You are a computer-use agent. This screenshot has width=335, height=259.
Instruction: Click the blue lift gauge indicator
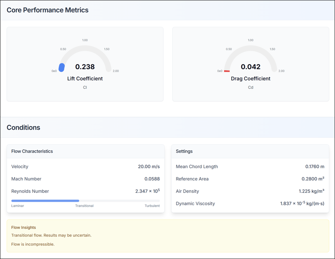pyautogui.click(x=62, y=67)
